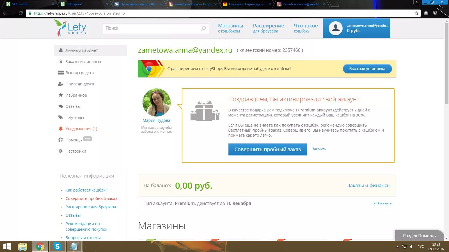Open Личный кабинет via person icon
The height and width of the screenshot is (252, 449).
(61, 50)
